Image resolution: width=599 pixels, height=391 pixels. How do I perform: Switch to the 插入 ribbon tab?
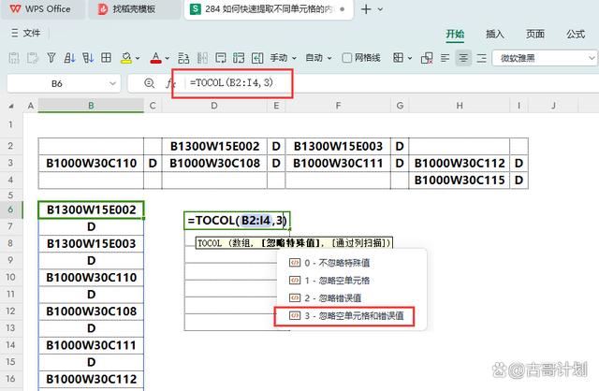pos(495,34)
